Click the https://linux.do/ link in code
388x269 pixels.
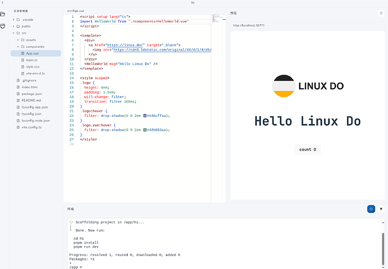click(125, 45)
